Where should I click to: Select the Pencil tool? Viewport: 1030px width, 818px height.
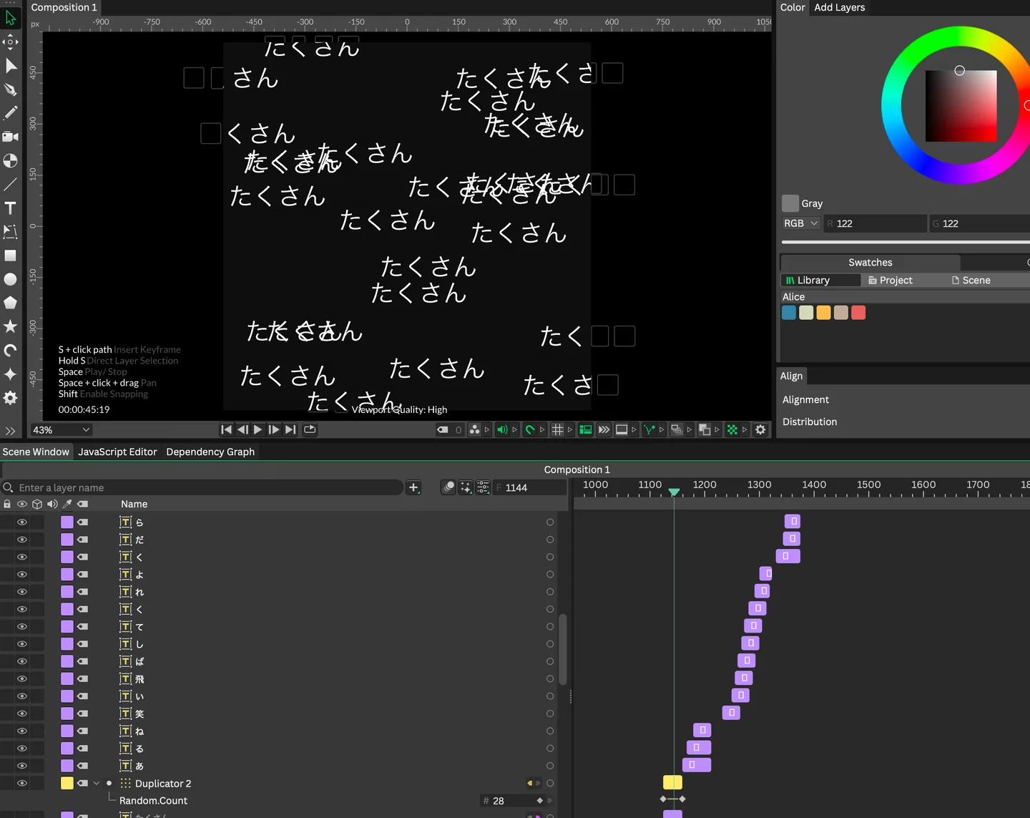coord(10,113)
